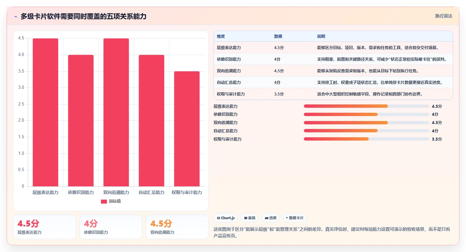
Task: Click the 1.0 tick on chart y-axis
Action: [x=21, y=154]
